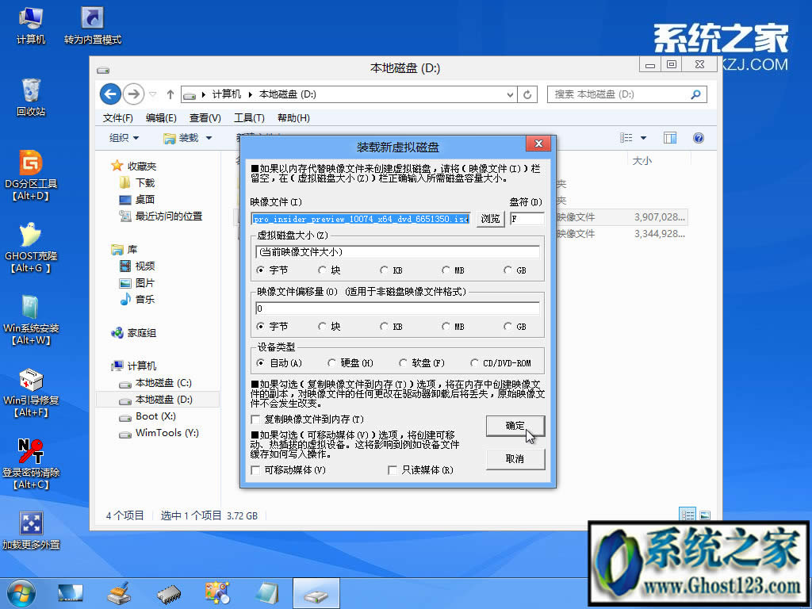Click 加载更多外置 desktop icon
This screenshot has height=609, width=812.
(x=30, y=523)
